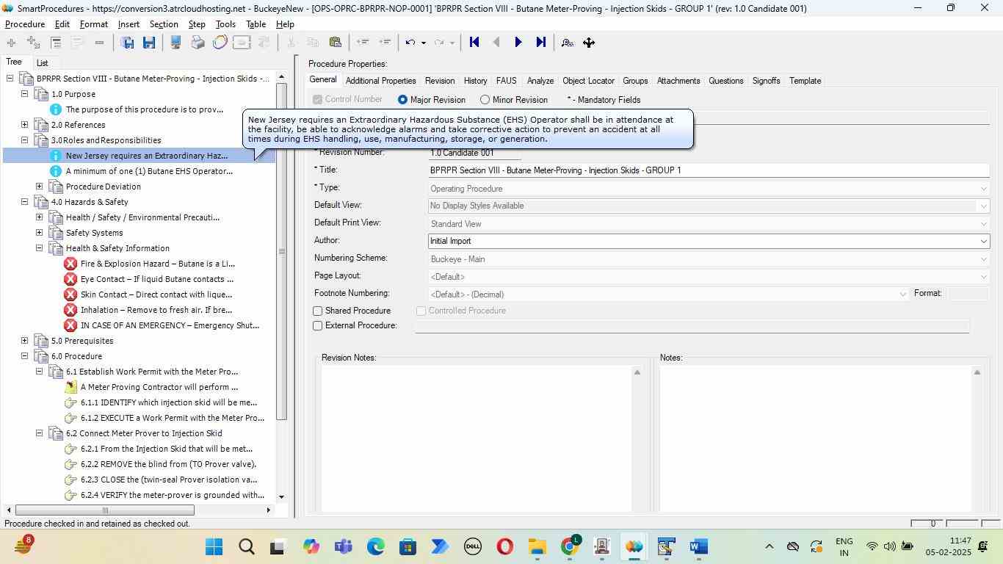
Task: Click in the Notes text area
Action: [815, 439]
